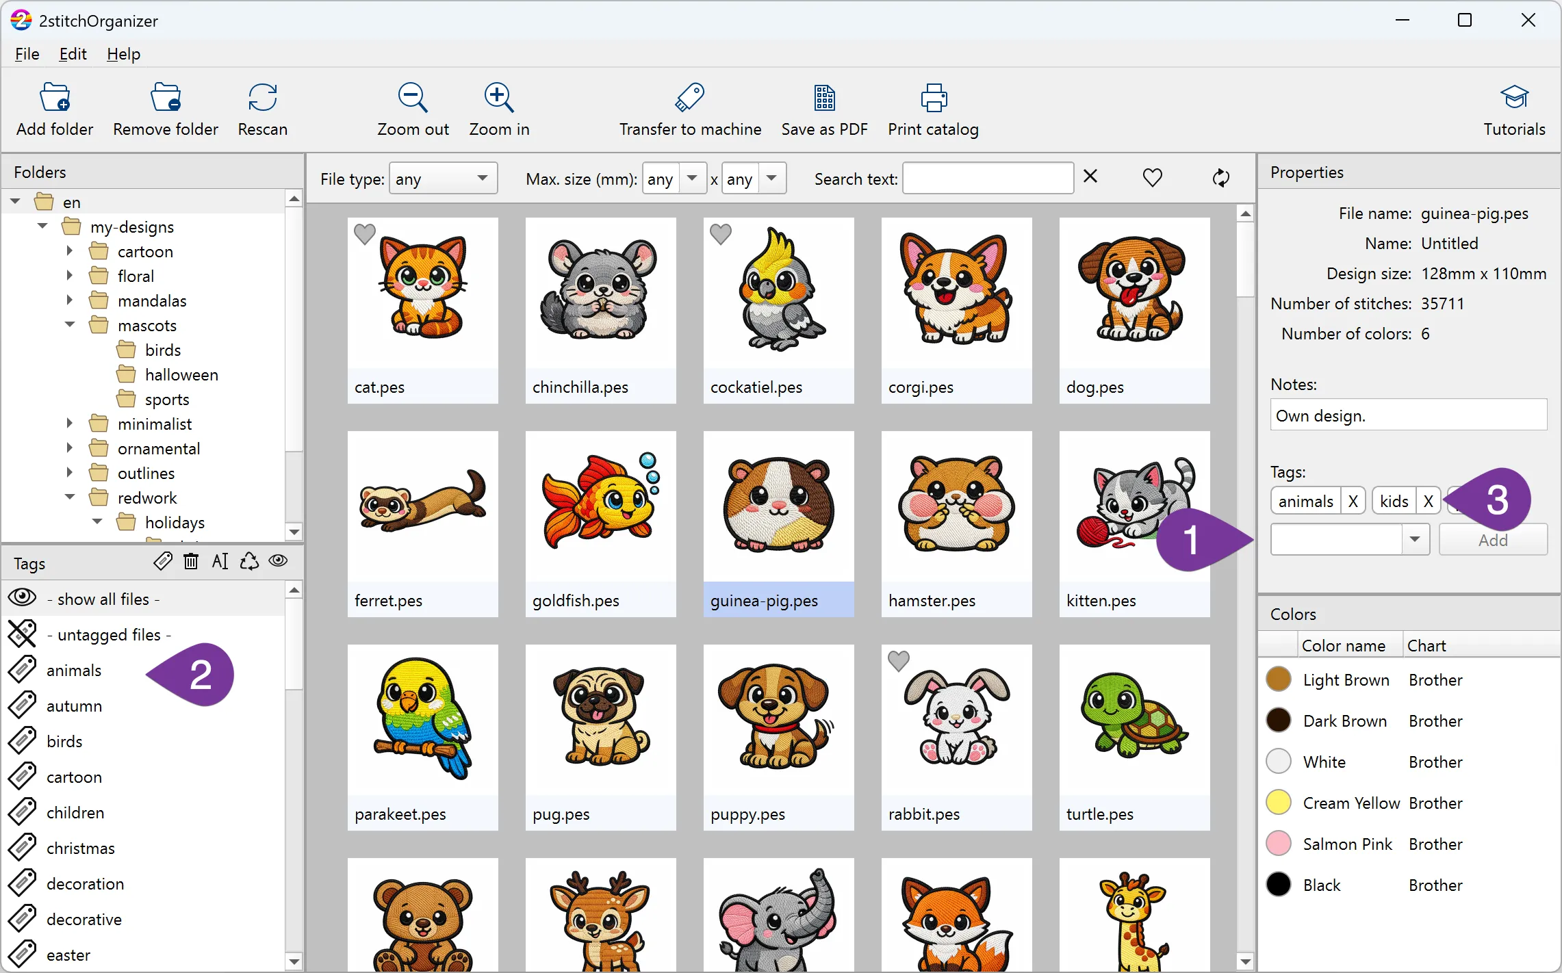Remove the kids tag with its X

pos(1428,501)
